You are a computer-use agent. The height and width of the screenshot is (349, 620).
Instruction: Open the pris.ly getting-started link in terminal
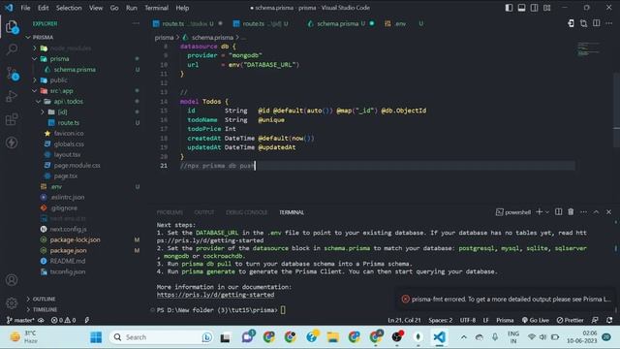[215, 295]
